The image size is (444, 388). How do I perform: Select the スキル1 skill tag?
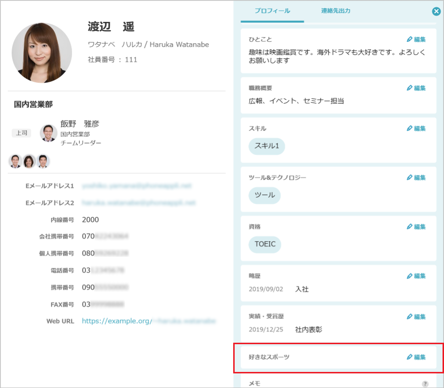click(x=266, y=147)
